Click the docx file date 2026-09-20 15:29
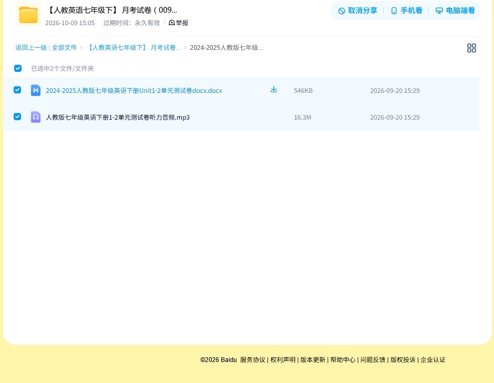The width and height of the screenshot is (494, 383). 395,91
